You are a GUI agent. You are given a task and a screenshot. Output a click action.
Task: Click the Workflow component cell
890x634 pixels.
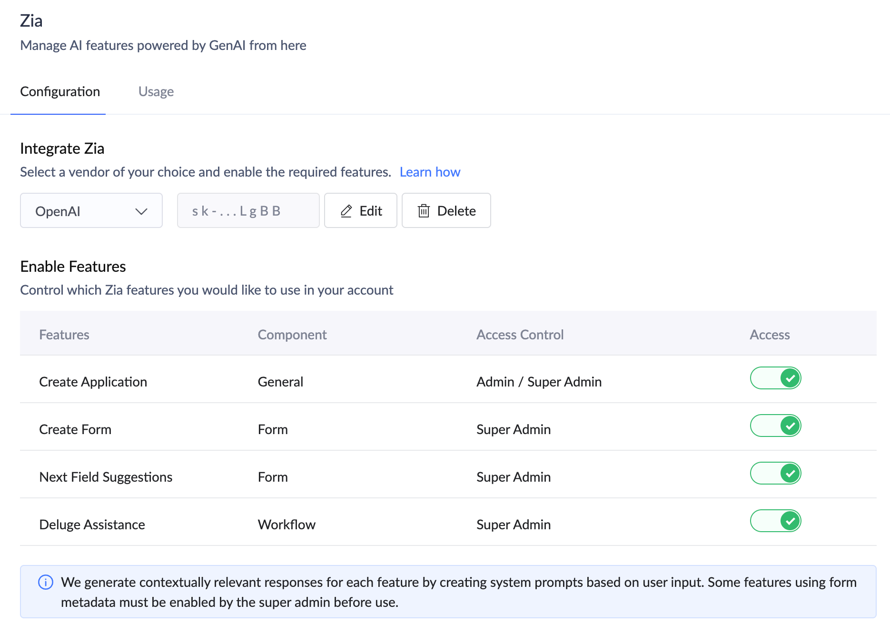point(287,525)
